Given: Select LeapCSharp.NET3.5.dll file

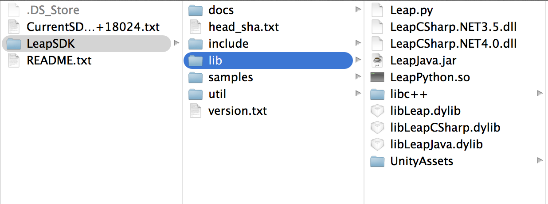Looking at the screenshot, I should click(x=454, y=27).
